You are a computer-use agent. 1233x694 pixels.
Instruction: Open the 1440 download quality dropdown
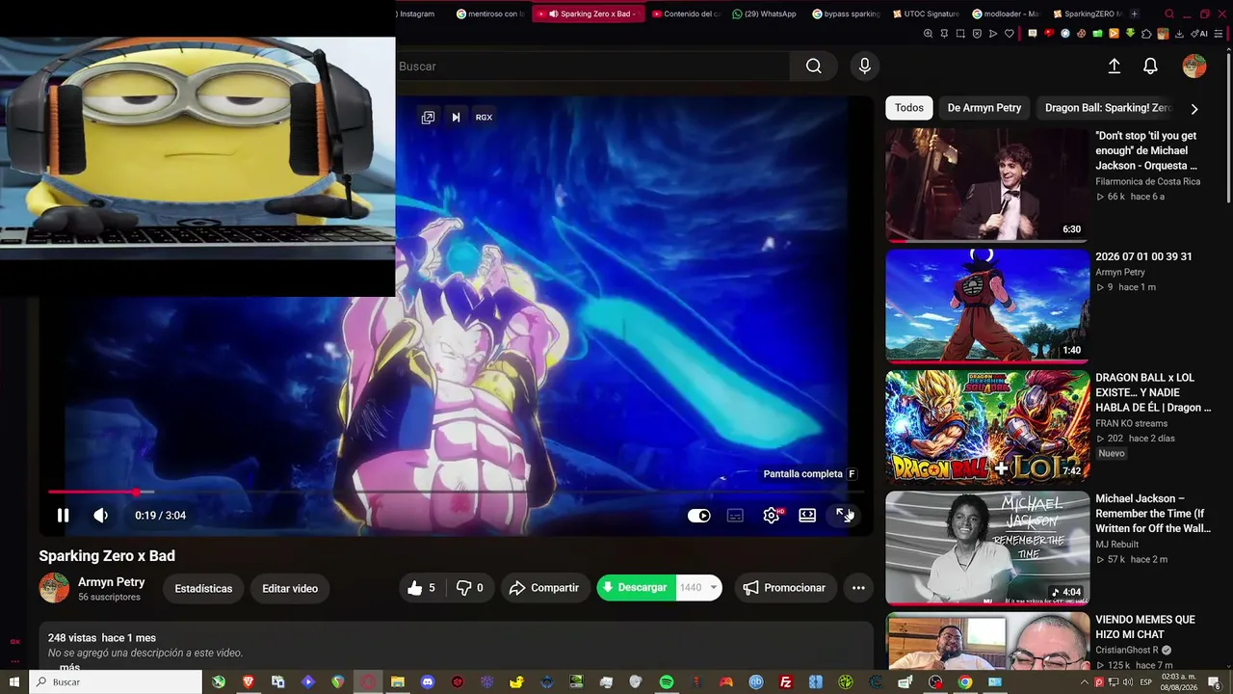[x=698, y=588]
